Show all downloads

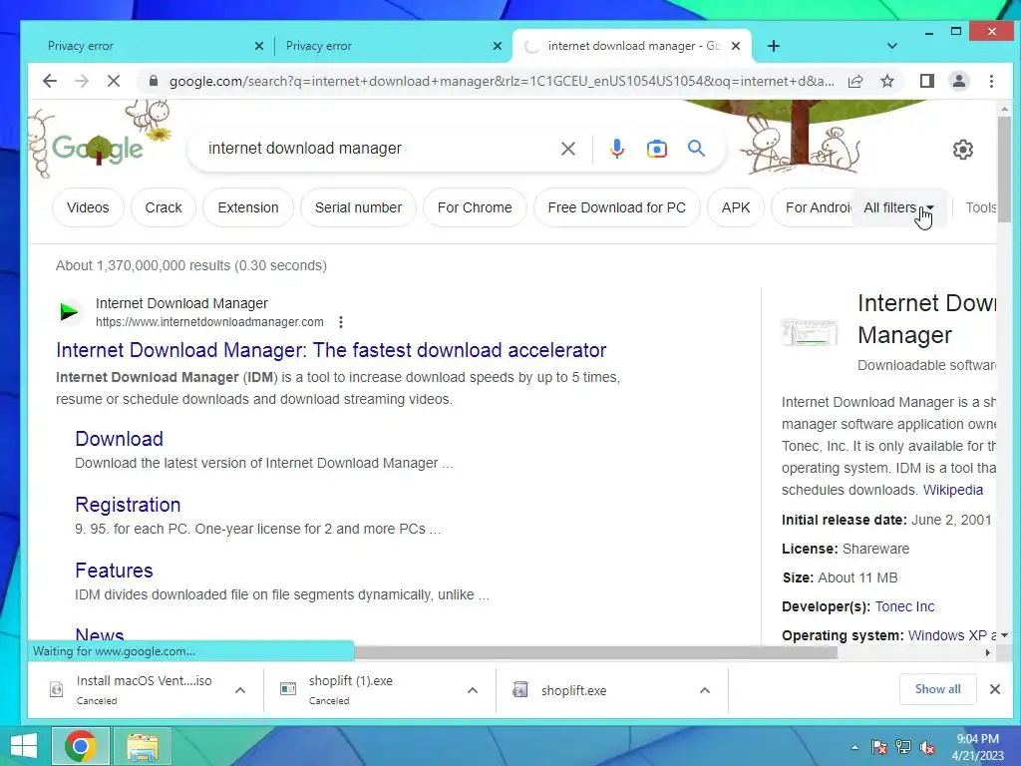tap(937, 689)
